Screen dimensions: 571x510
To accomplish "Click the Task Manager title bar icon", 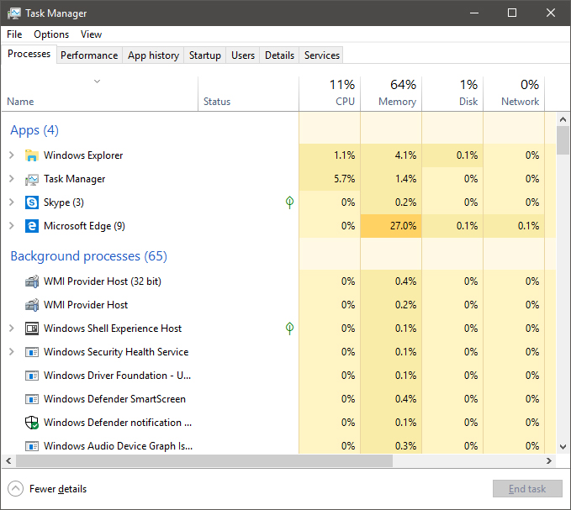I will [x=14, y=13].
